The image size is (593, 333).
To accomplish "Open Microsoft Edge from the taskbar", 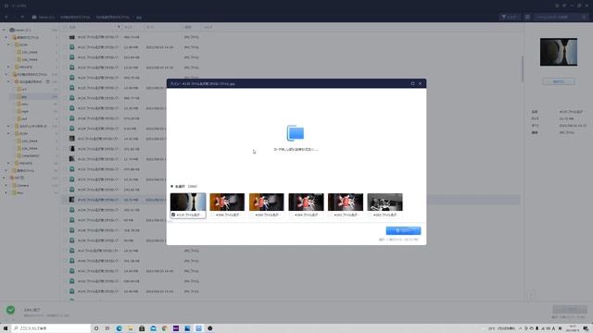I will tap(120, 328).
